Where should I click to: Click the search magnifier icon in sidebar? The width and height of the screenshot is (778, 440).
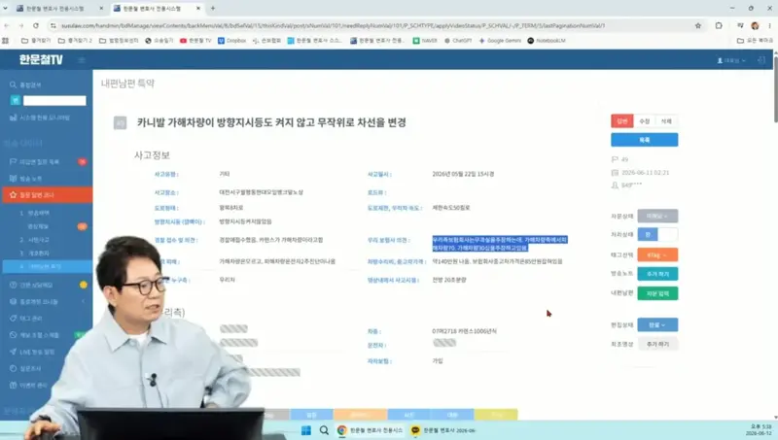coord(13,85)
